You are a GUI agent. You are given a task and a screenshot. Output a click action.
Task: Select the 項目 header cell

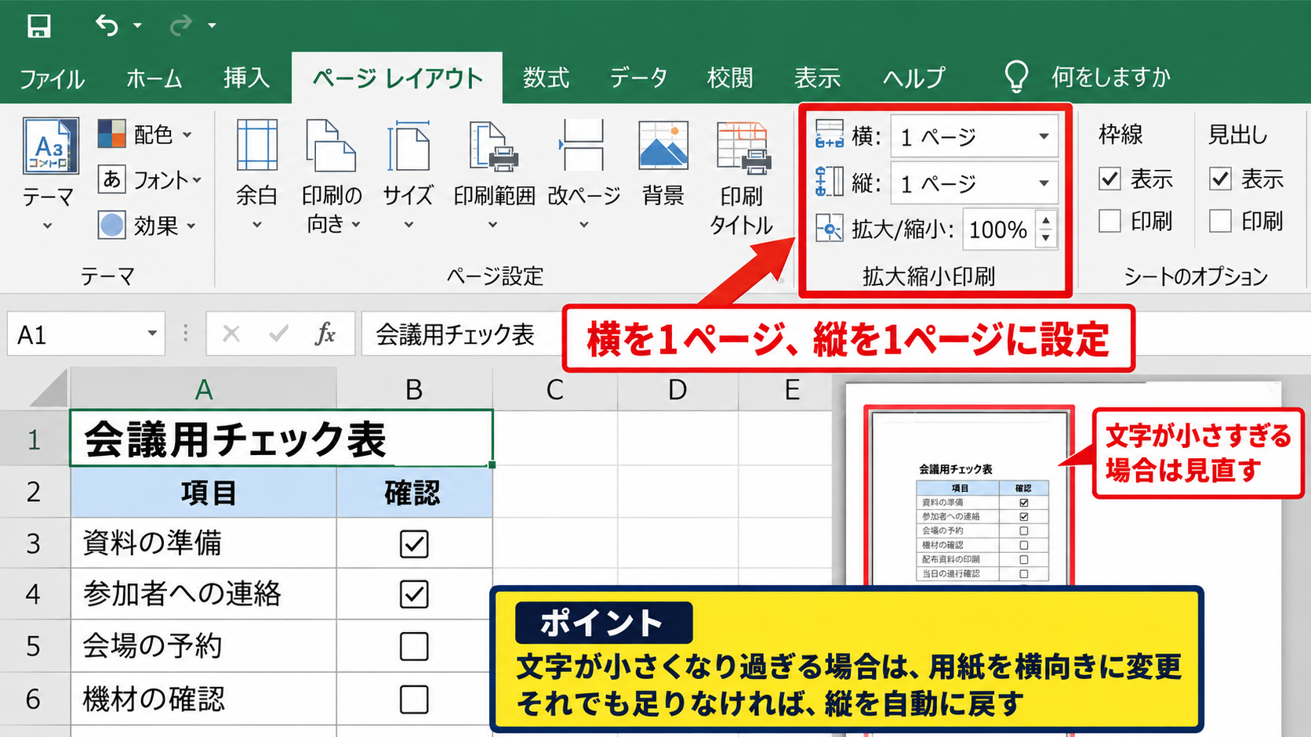[204, 493]
